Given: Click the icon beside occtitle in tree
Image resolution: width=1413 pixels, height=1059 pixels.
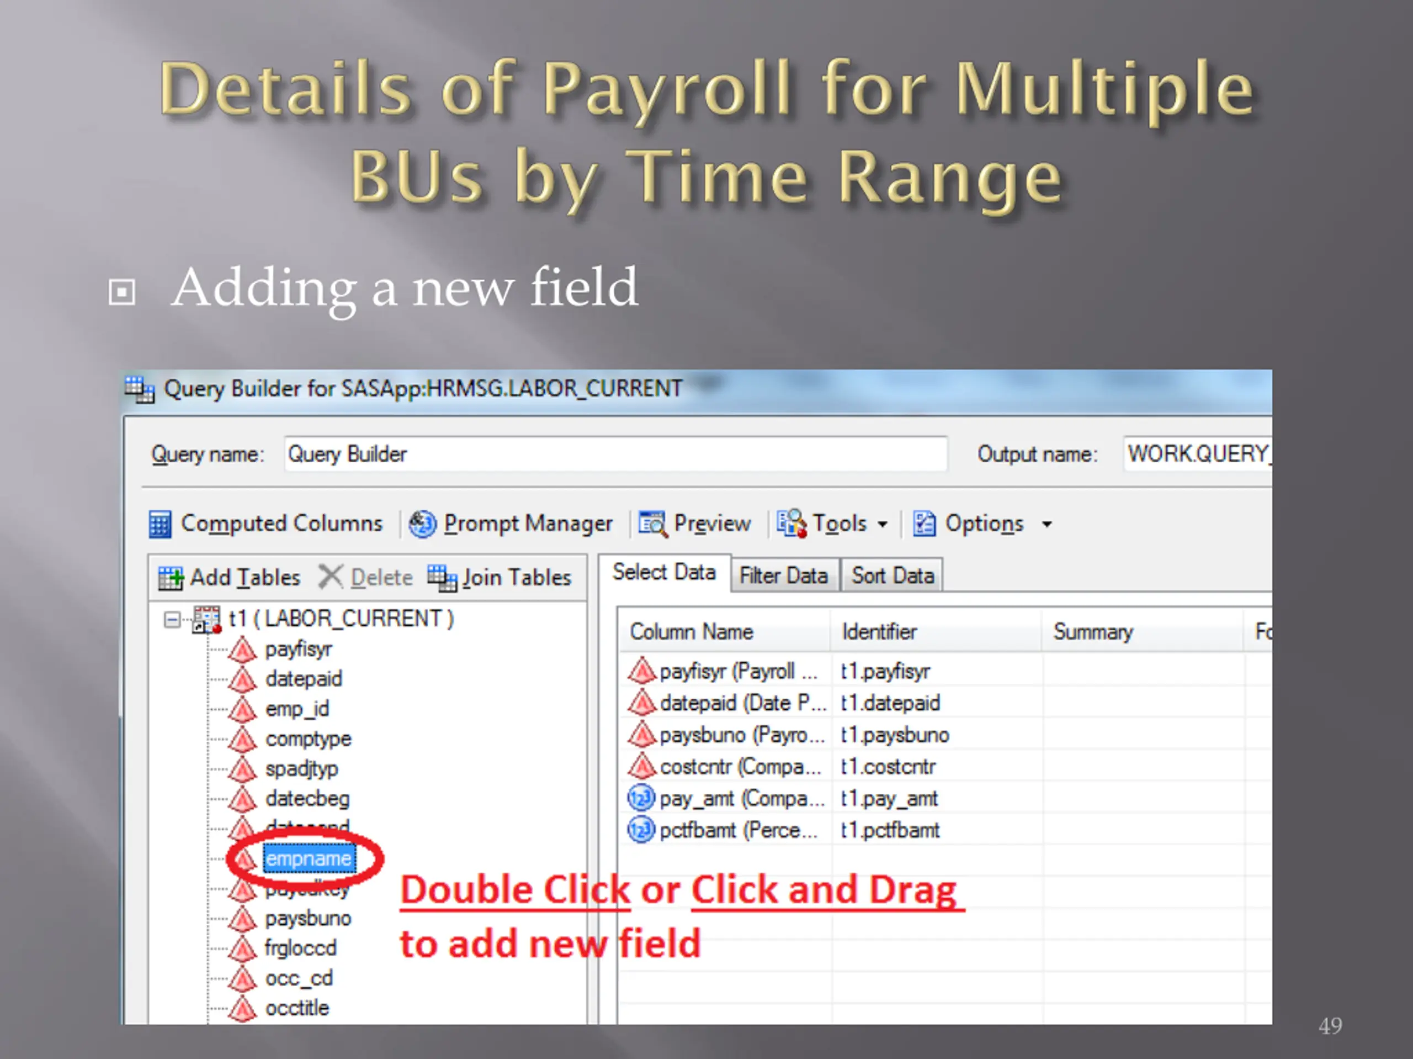Looking at the screenshot, I should [x=243, y=1009].
